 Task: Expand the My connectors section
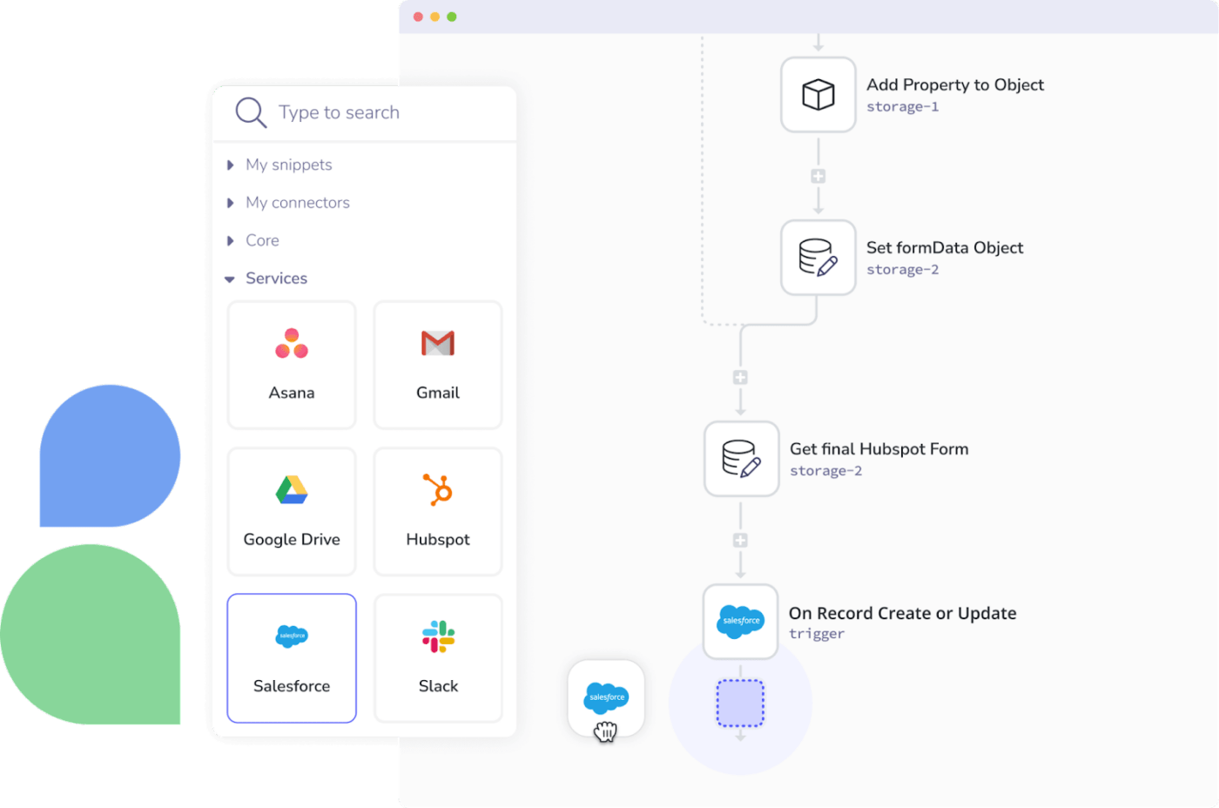pos(287,202)
